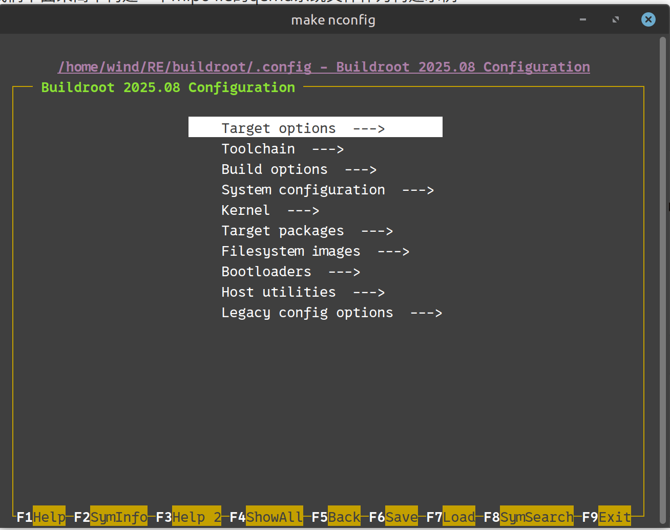Load a config file via F7 Load

click(458, 517)
